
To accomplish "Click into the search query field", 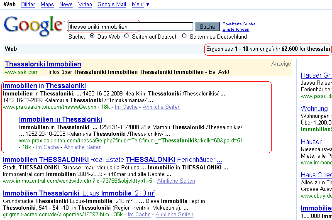I will coord(130,27).
